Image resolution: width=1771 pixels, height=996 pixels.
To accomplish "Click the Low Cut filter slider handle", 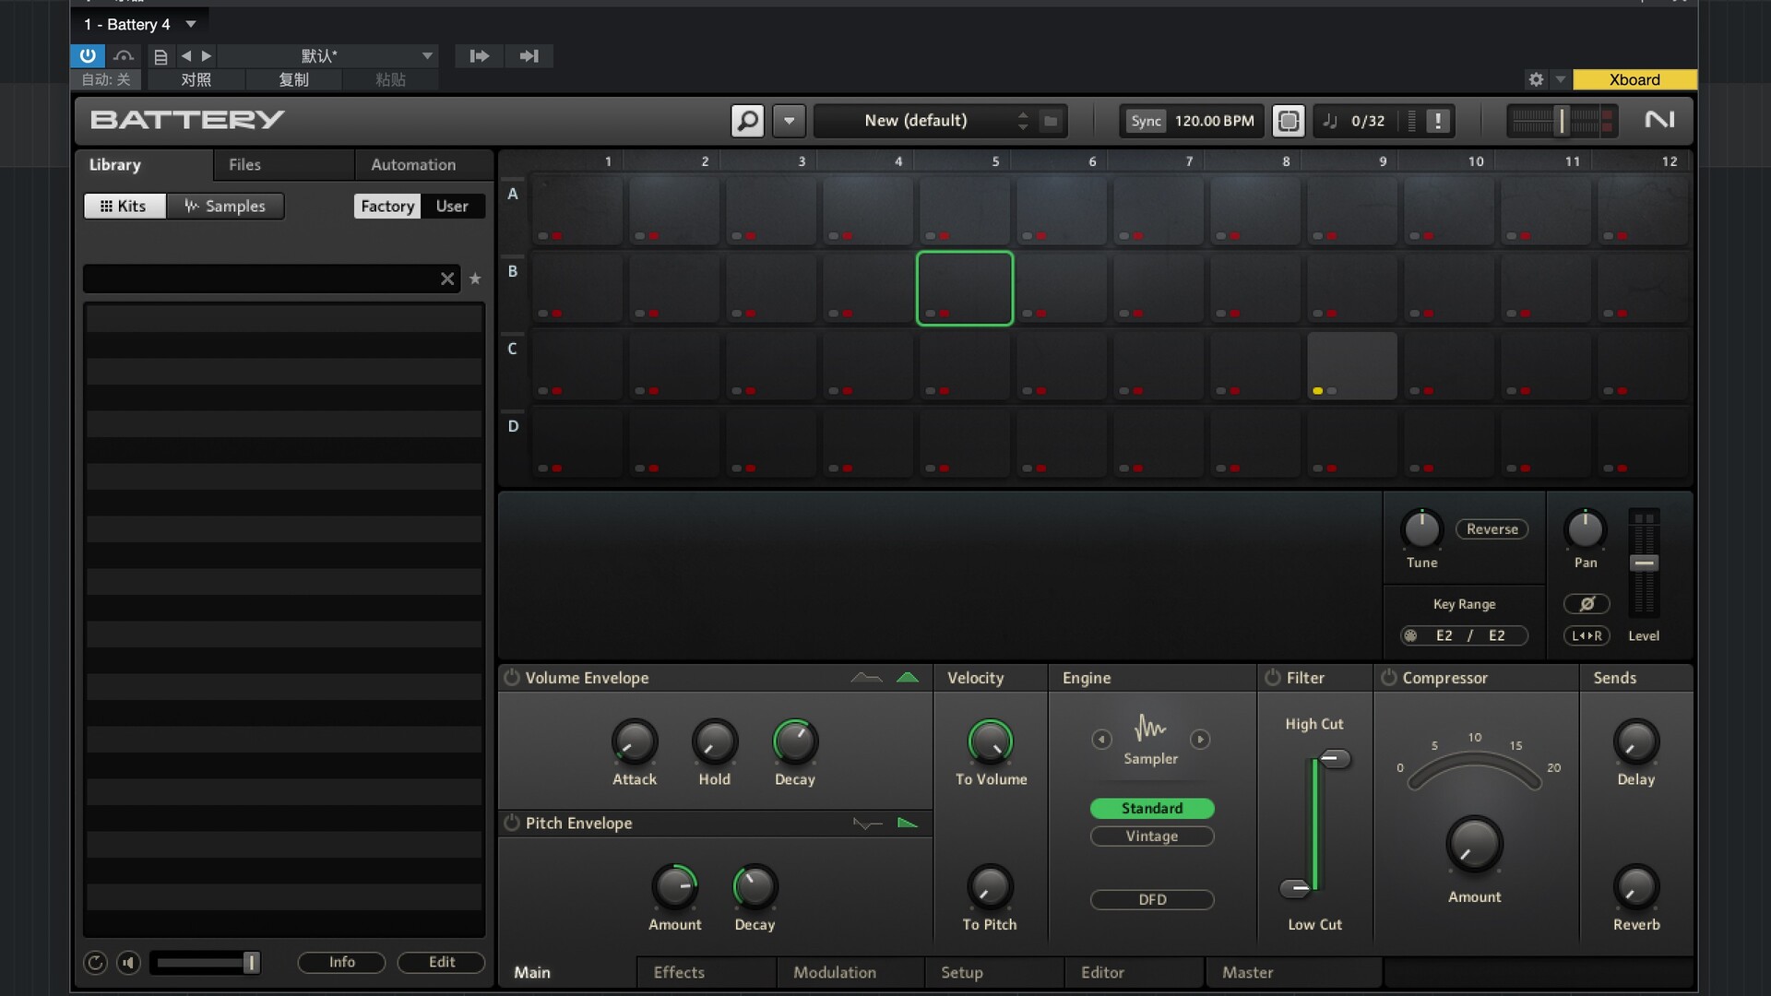I will click(1295, 889).
